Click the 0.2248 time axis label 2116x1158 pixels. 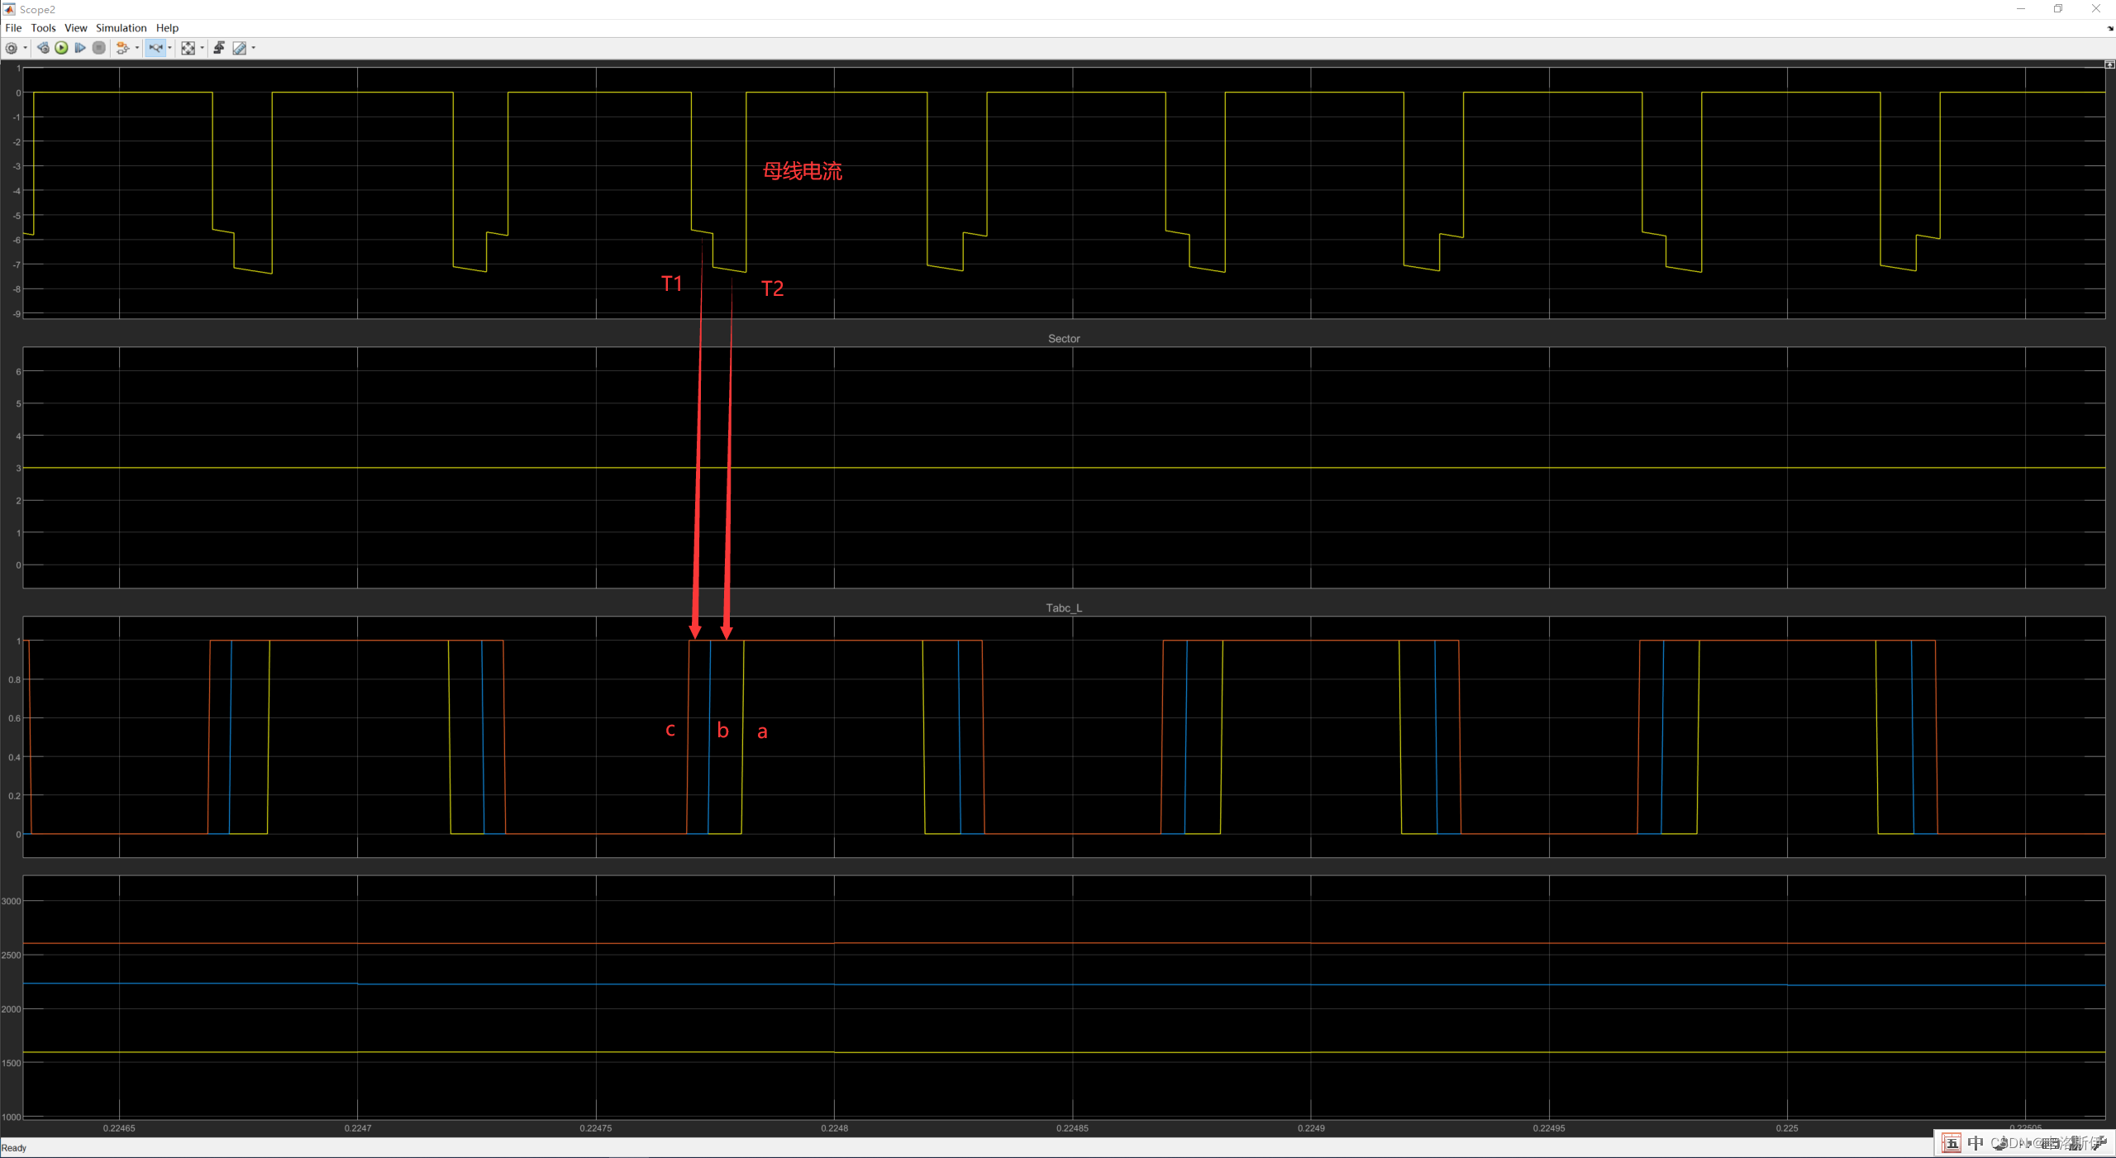click(x=834, y=1128)
